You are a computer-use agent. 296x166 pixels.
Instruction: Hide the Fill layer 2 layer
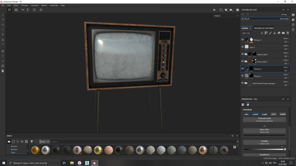[x=243, y=68]
